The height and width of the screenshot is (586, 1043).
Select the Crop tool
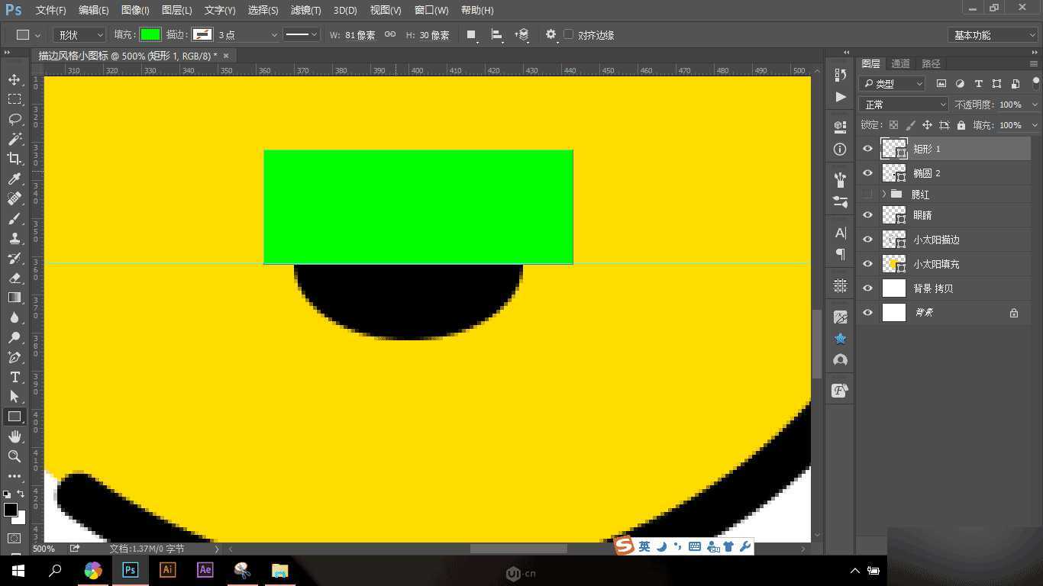pyautogui.click(x=15, y=159)
